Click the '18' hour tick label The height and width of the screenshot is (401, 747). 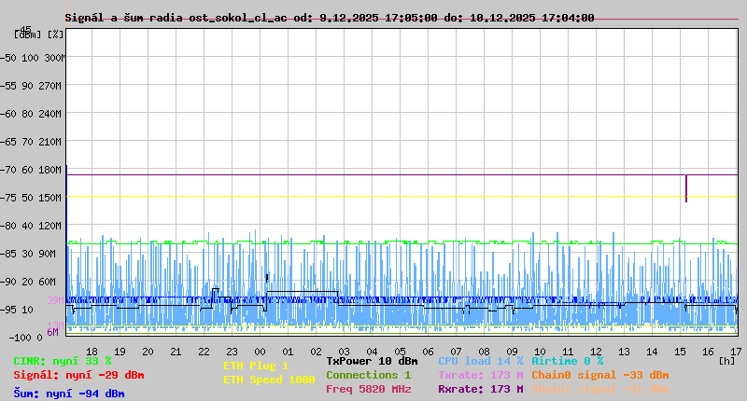tap(92, 352)
